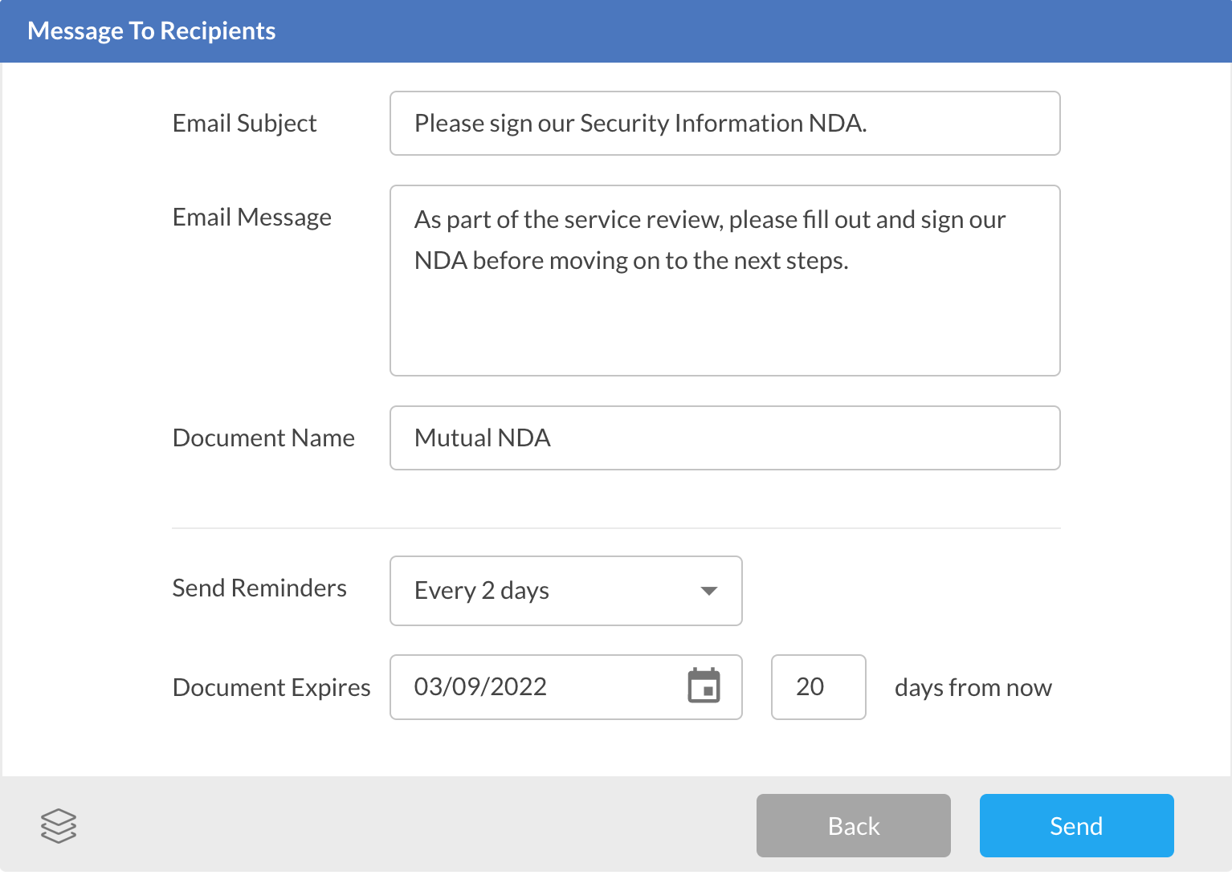Click the 'Email Subject' label
Screen dimensions: 1232x875
click(x=244, y=124)
